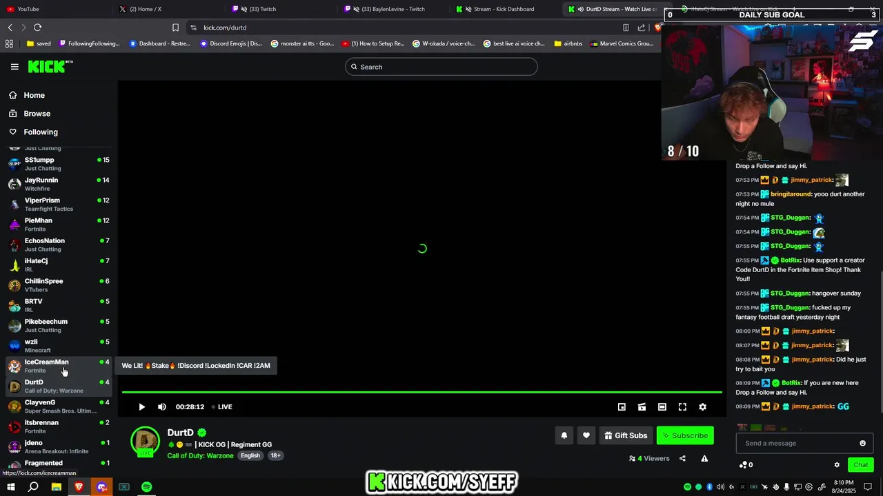Image resolution: width=883 pixels, height=496 pixels.
Task: Switch to the YouTube browser tab
Action: (x=55, y=9)
